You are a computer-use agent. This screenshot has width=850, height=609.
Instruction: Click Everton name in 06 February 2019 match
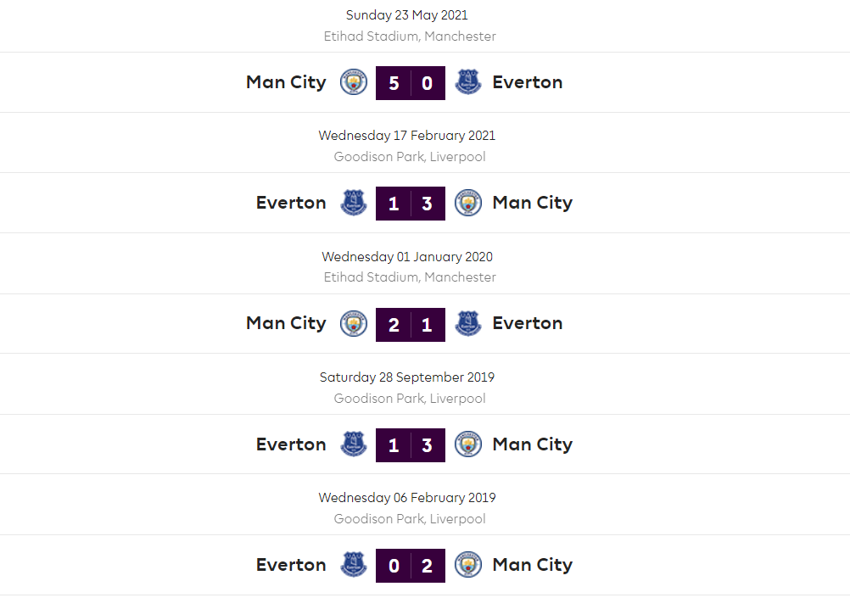291,565
